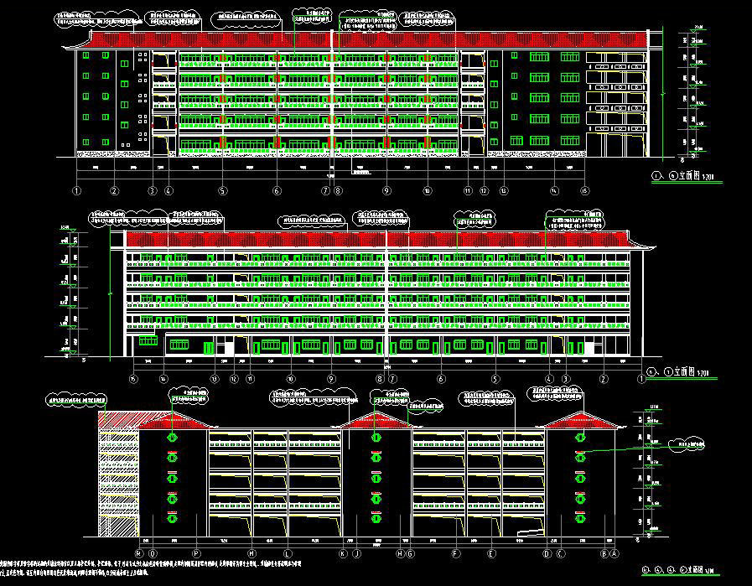Pick axis bubble 2 in the middle elevation
The image size is (752, 586).
coord(603,379)
